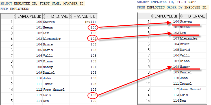Click sort icon beside right table FIRST_NAME

(182, 16)
